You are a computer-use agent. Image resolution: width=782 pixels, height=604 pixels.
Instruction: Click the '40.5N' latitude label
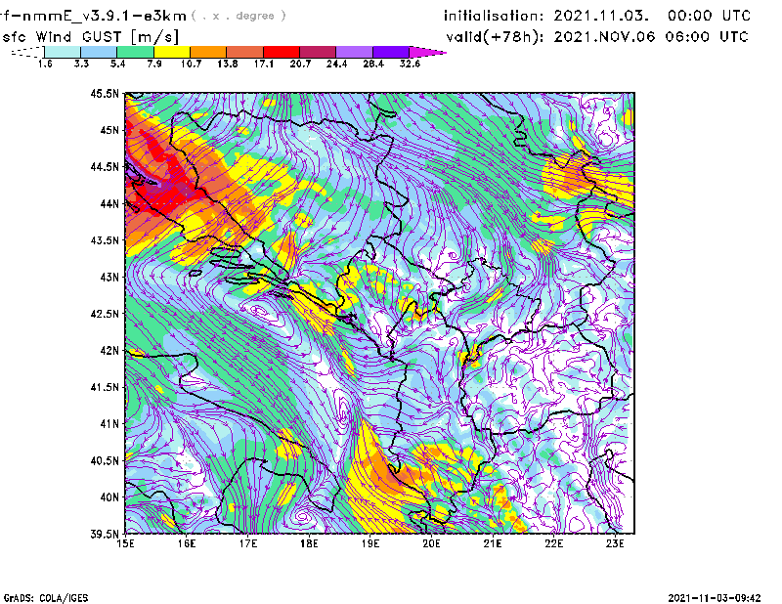[105, 460]
